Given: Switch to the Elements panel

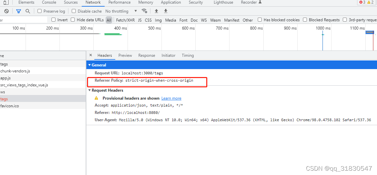Looking at the screenshot, I should 26,2.
